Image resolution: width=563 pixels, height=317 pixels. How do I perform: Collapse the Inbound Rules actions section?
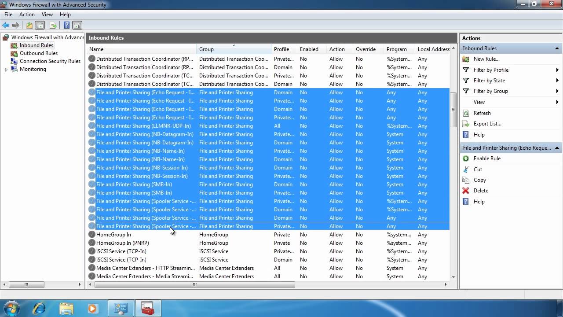pos(557,48)
